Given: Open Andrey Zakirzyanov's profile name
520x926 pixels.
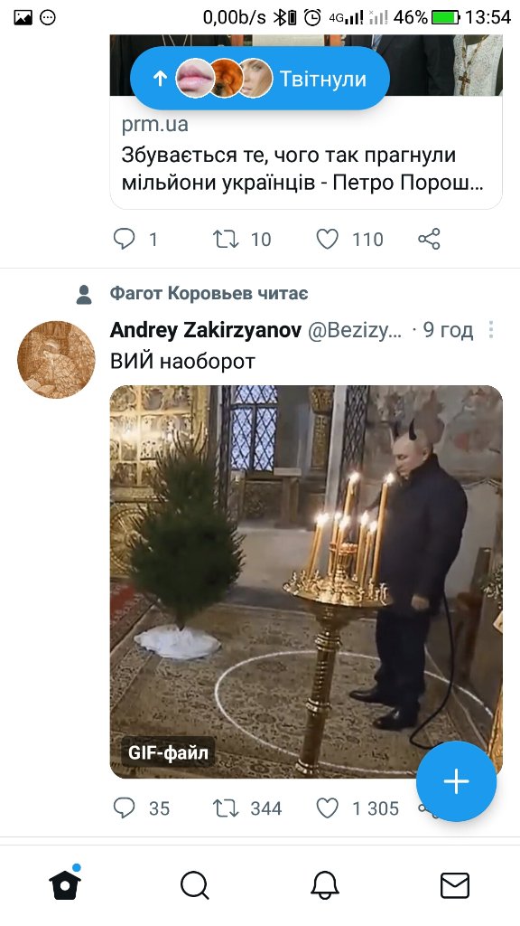Looking at the screenshot, I should click(x=206, y=330).
